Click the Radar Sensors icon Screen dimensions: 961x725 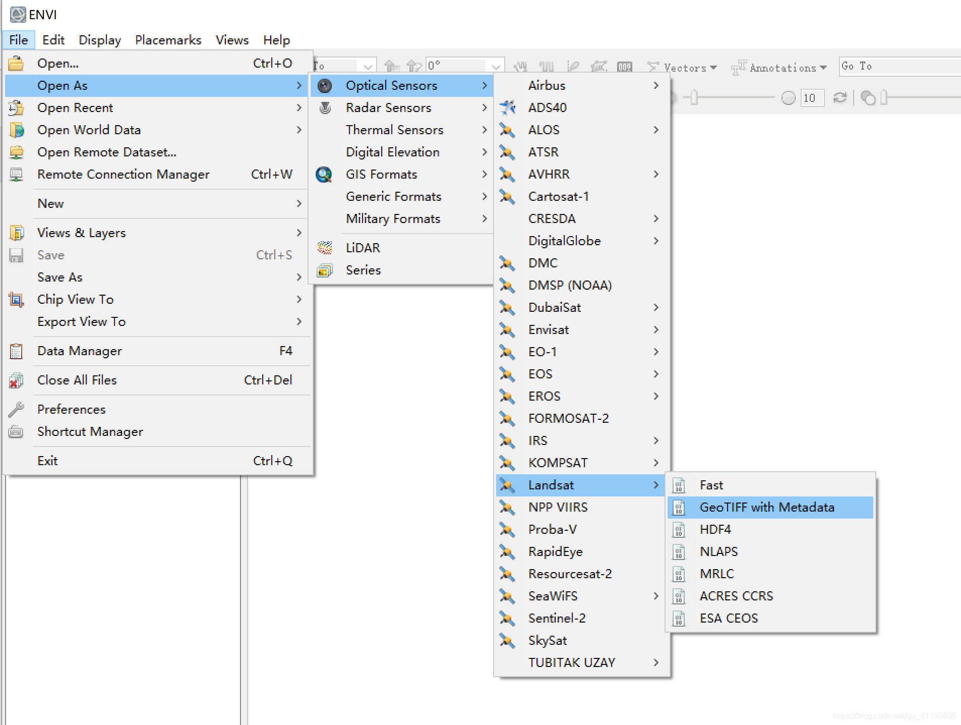(x=325, y=107)
